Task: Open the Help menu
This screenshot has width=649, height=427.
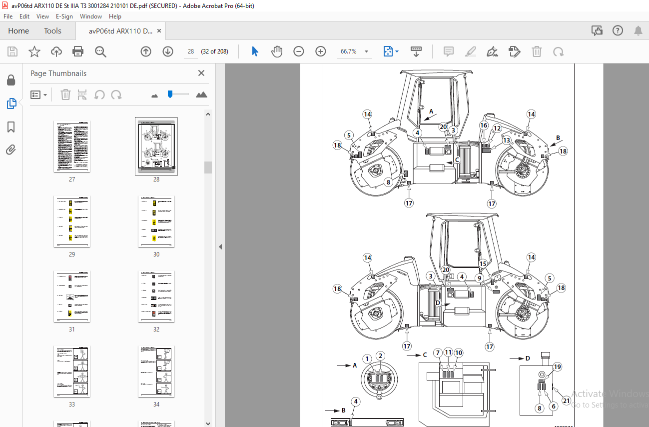Action: point(115,16)
